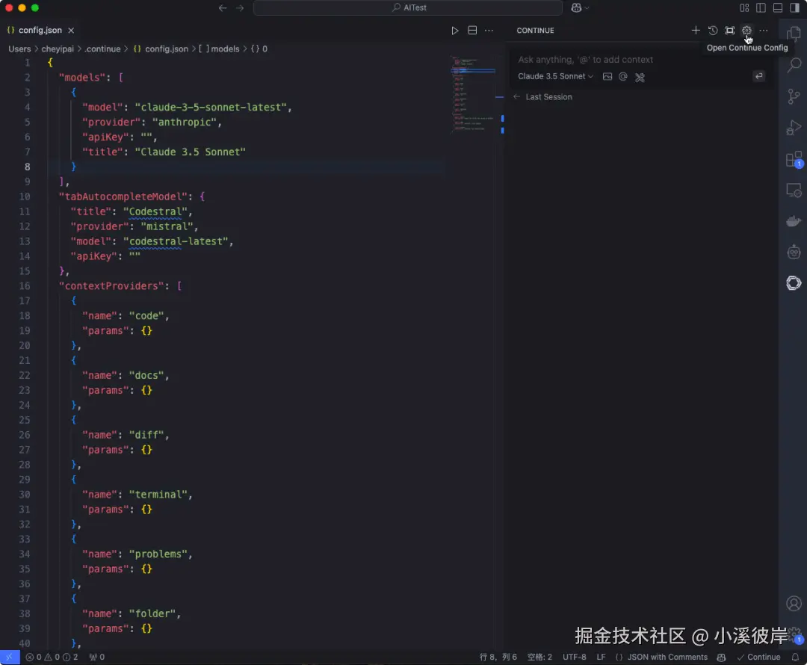Image resolution: width=807 pixels, height=665 pixels.
Task: Customize layout from title bar
Action: [x=744, y=7]
